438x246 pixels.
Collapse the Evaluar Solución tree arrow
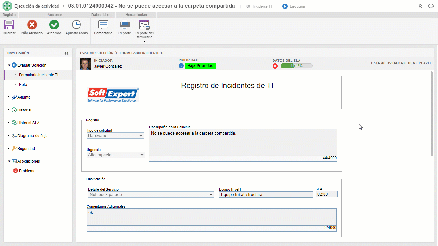[x=9, y=65]
